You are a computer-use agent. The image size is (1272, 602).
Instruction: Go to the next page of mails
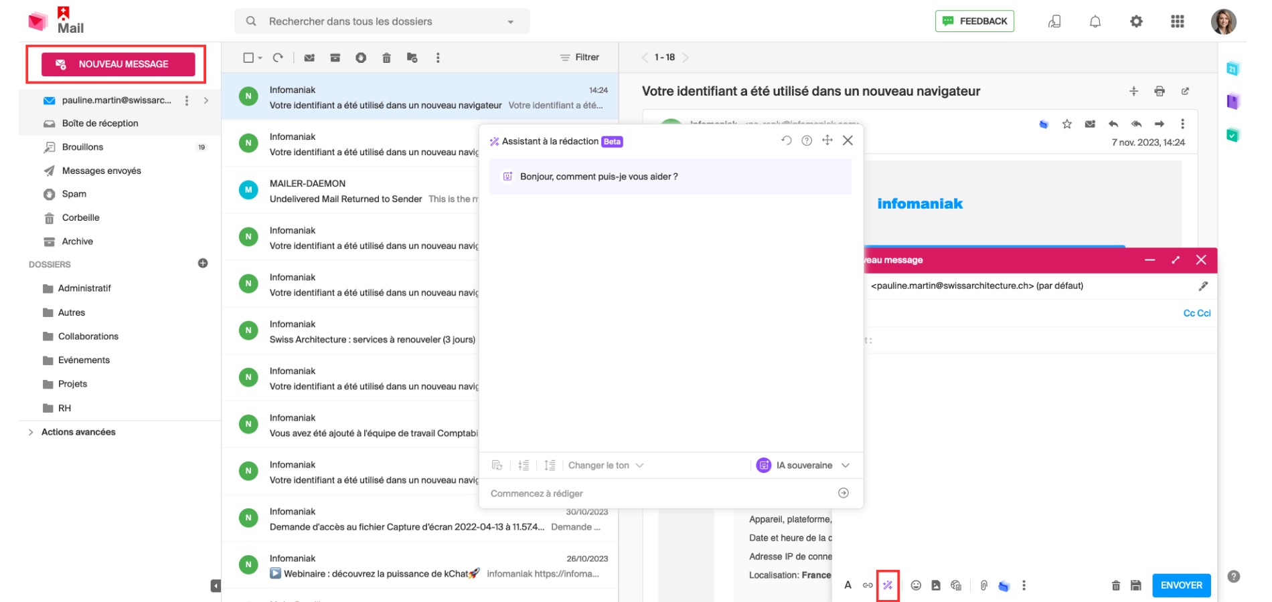pyautogui.click(x=686, y=58)
